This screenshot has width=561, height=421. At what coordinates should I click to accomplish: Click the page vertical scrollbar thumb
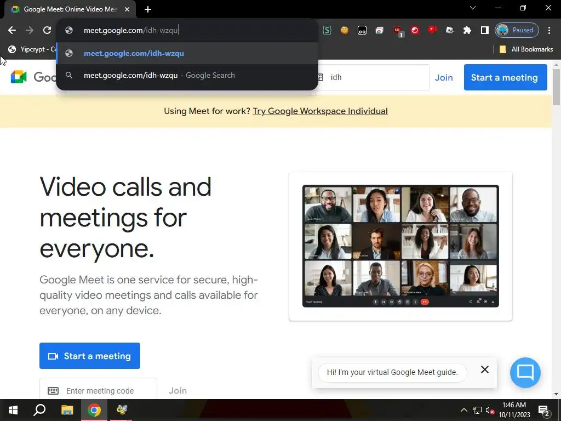click(557, 87)
